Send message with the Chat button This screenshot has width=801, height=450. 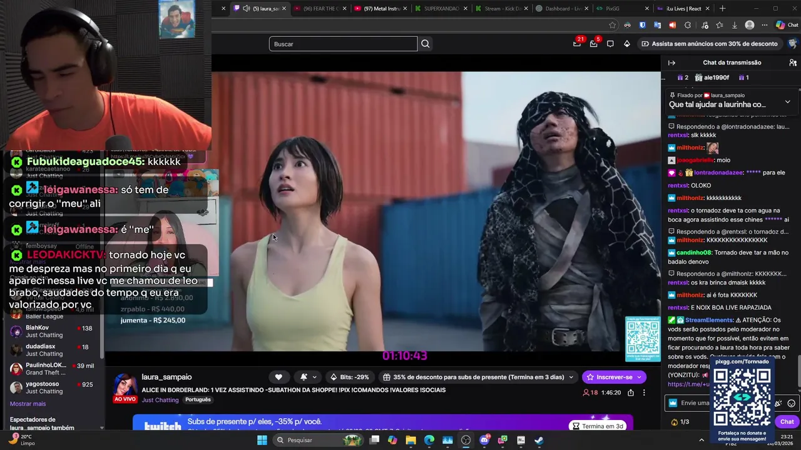click(787, 422)
